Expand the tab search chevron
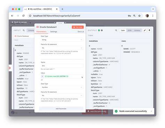Screen dimensions: 165x128 [x=153, y=9]
